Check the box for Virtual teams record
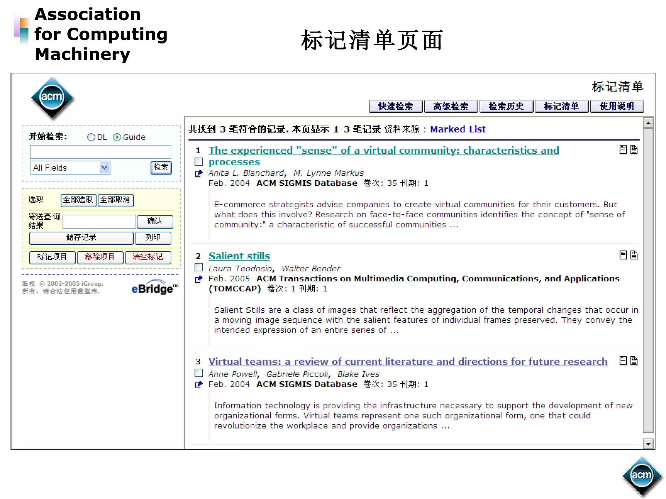This screenshot has height=499, width=666. 199,373
